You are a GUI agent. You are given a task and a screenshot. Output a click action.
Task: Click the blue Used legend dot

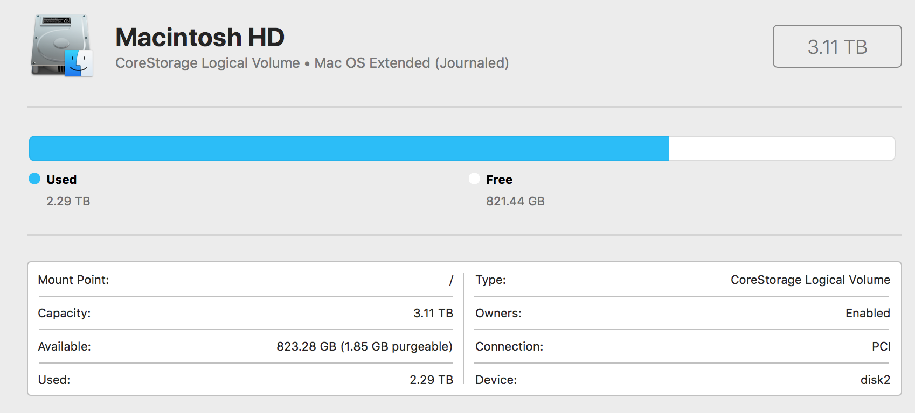tap(34, 179)
